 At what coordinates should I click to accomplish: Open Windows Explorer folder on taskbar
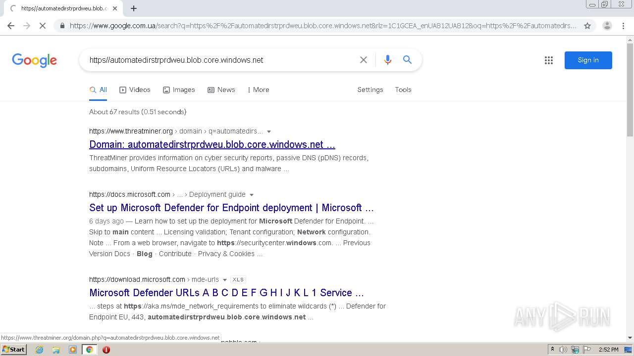click(56, 350)
